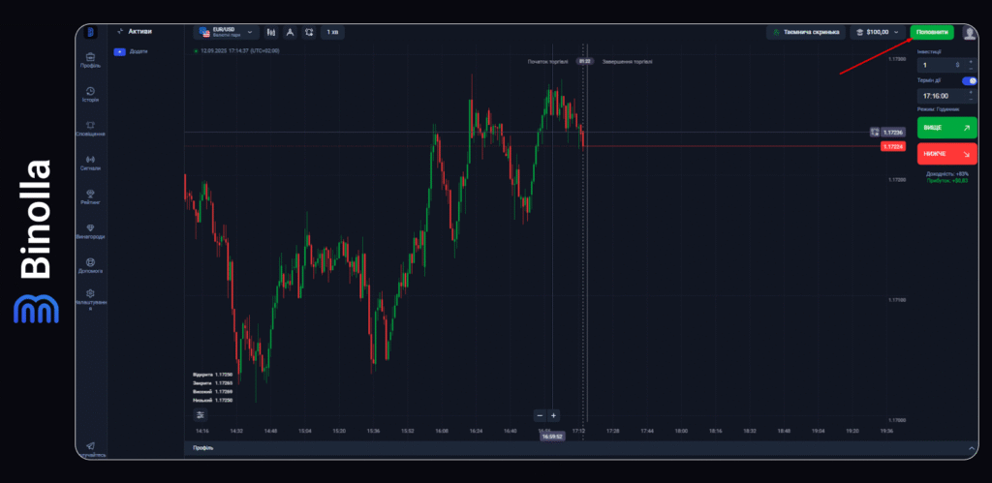Click the chart type candlestick icon
The image size is (992, 483).
click(x=270, y=32)
